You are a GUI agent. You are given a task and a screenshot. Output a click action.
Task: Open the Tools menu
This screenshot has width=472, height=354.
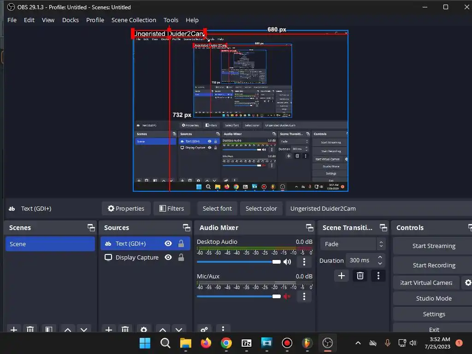point(171,20)
